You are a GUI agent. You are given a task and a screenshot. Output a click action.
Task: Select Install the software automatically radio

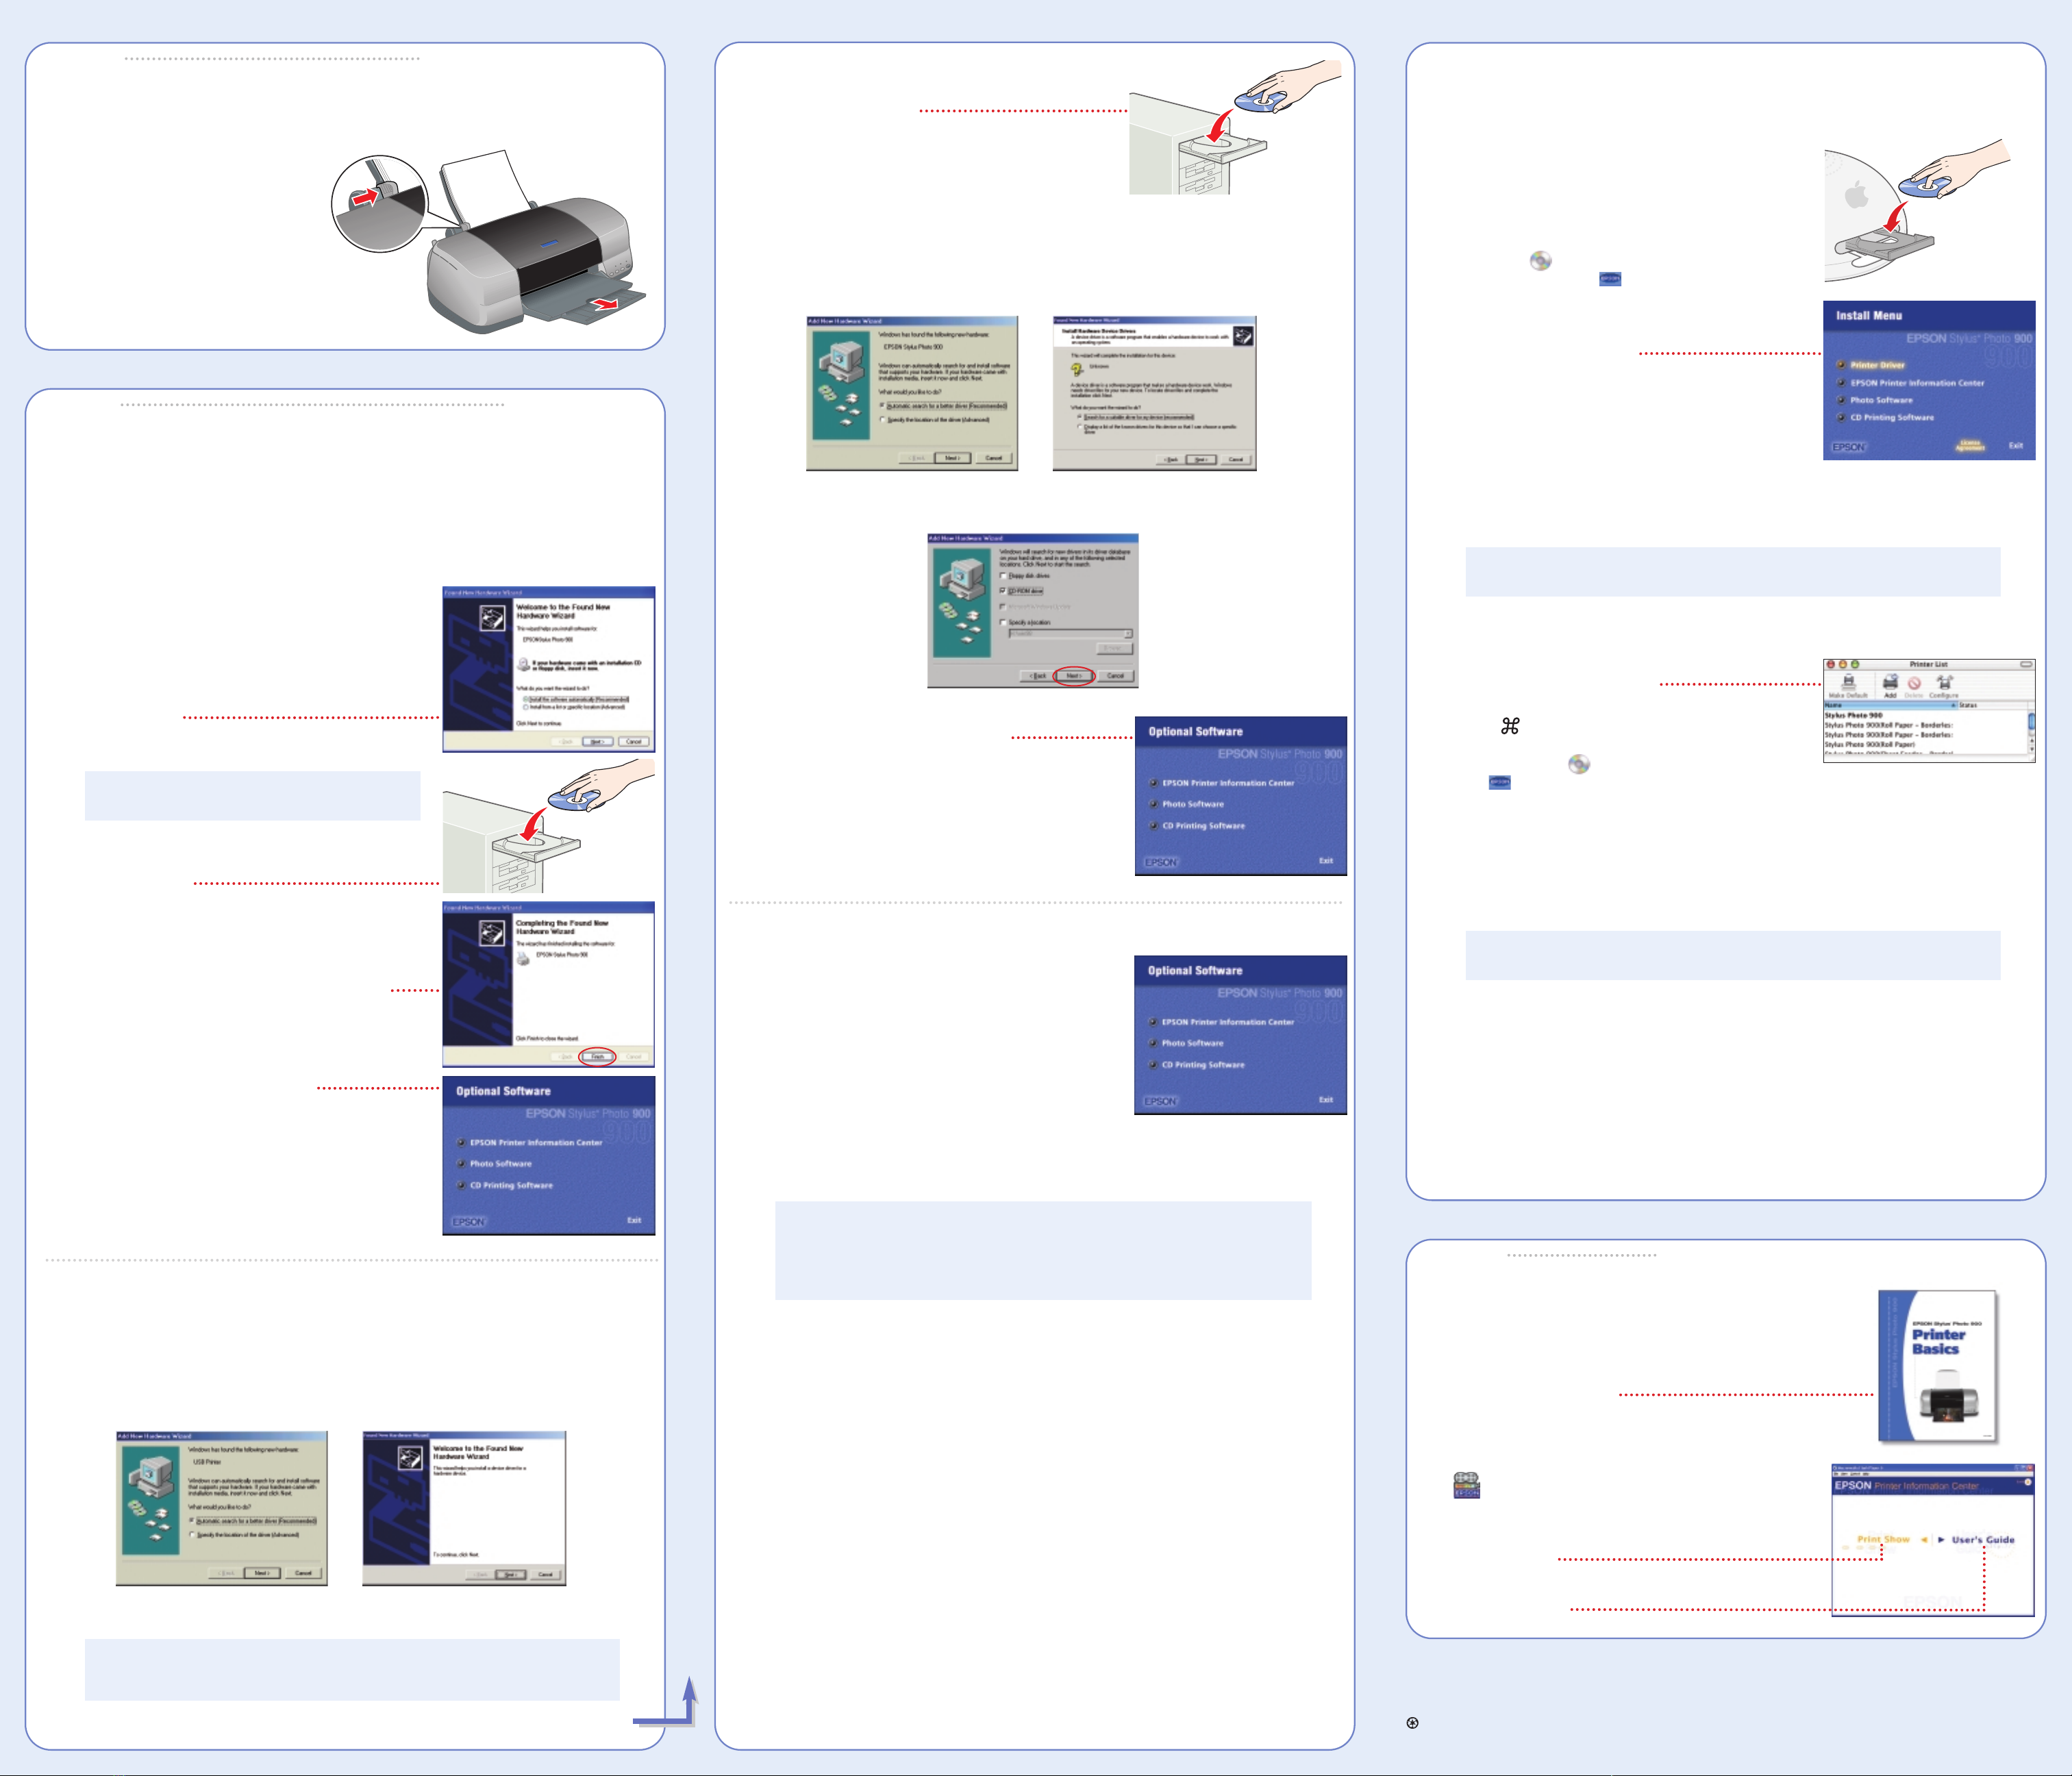526,699
